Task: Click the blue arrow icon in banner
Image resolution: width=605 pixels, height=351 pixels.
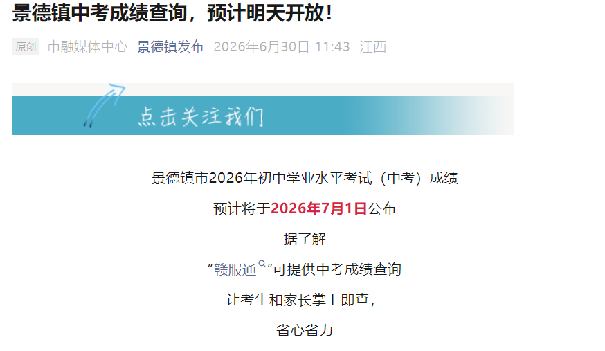Action: (104, 105)
